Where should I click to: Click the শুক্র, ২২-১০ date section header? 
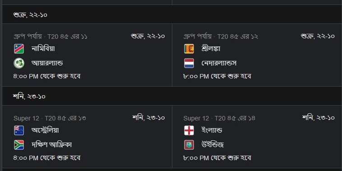tap(172, 14)
